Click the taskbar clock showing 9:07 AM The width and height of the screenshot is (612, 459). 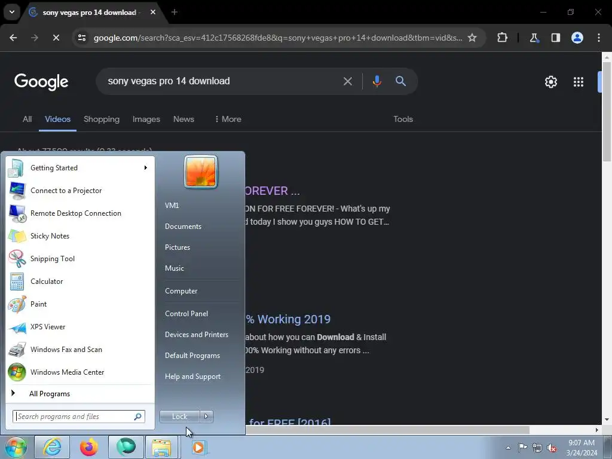coord(582,448)
